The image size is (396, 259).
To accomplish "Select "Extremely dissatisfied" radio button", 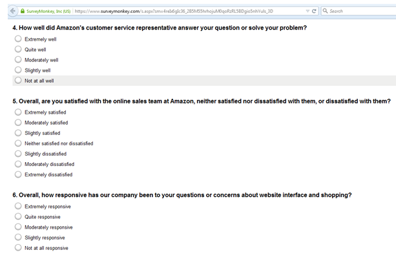I will tap(18, 174).
